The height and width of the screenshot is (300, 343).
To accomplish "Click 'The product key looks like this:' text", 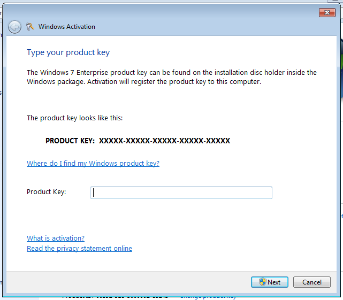I will (74, 118).
